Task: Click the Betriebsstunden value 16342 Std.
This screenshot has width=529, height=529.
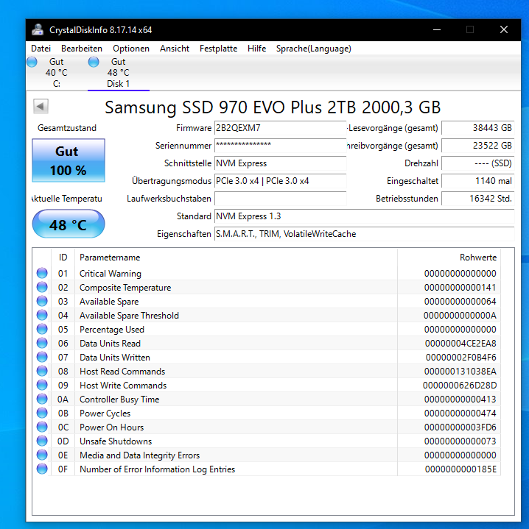Action: 478,199
